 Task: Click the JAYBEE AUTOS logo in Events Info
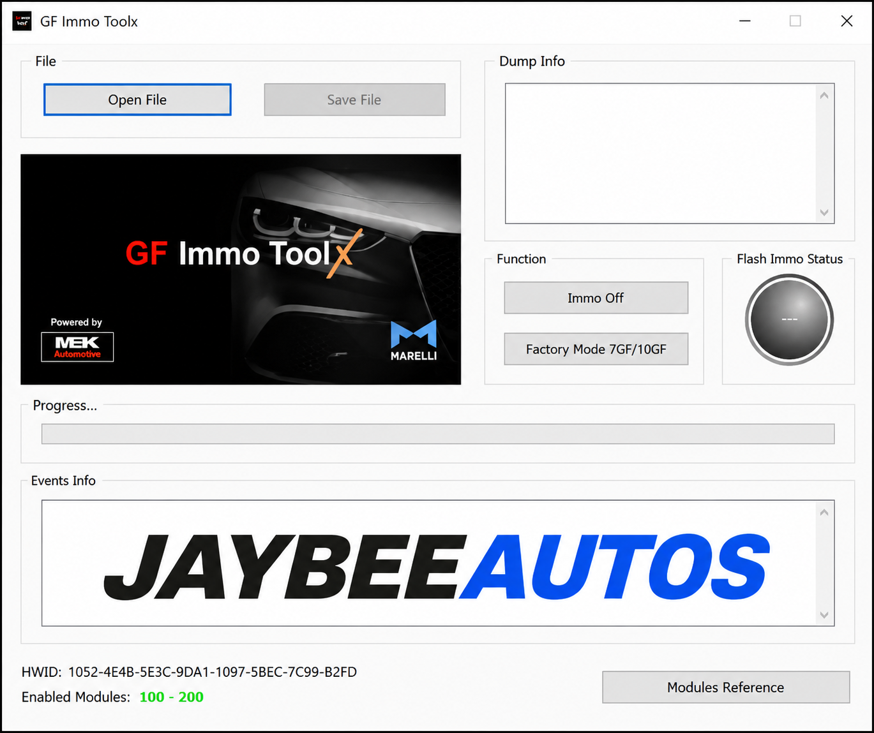(437, 566)
